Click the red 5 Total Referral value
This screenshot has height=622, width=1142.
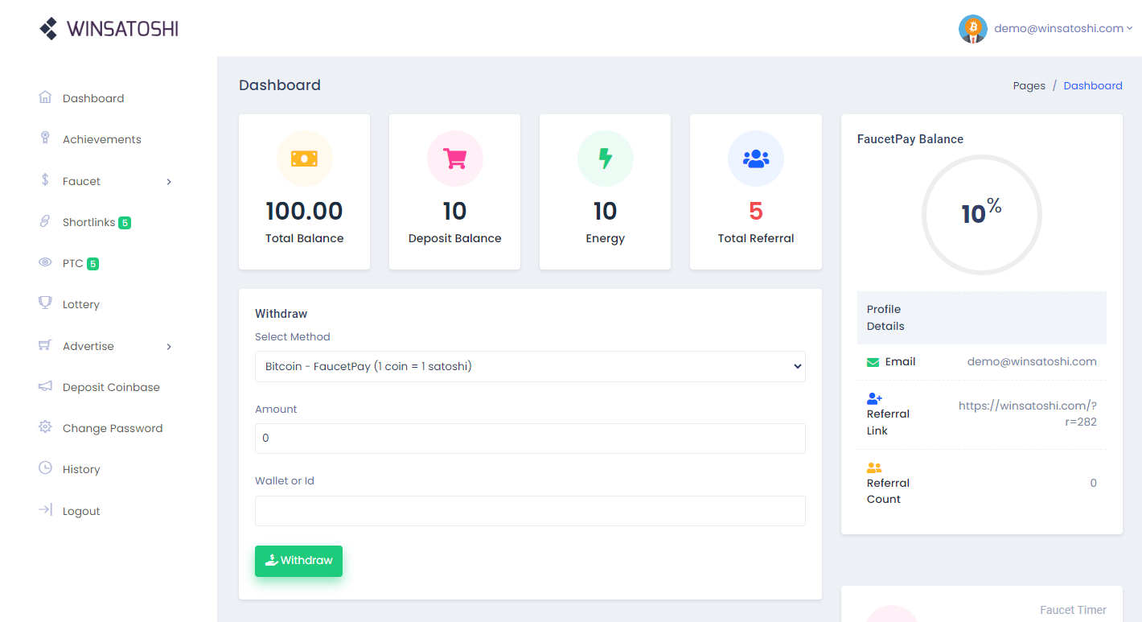coord(756,211)
